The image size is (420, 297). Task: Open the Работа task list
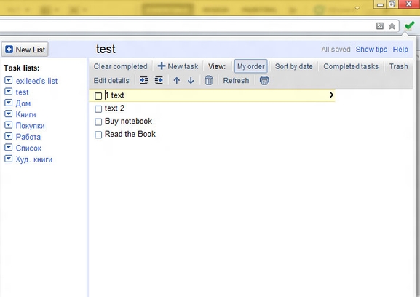pos(28,137)
